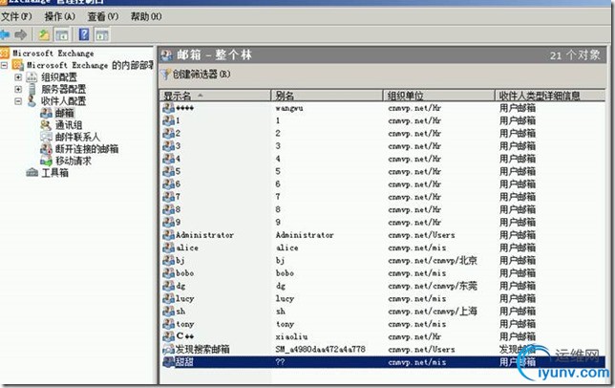This screenshot has height=388, width=615.
Task: Click the Up one level folder icon
Action: tap(44, 35)
